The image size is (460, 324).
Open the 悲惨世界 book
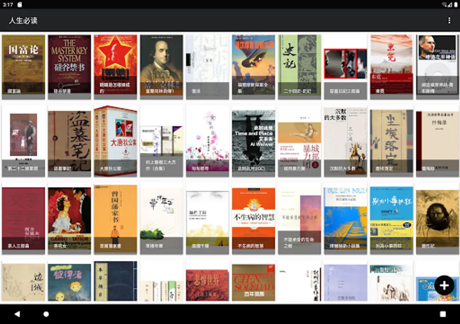point(207,282)
